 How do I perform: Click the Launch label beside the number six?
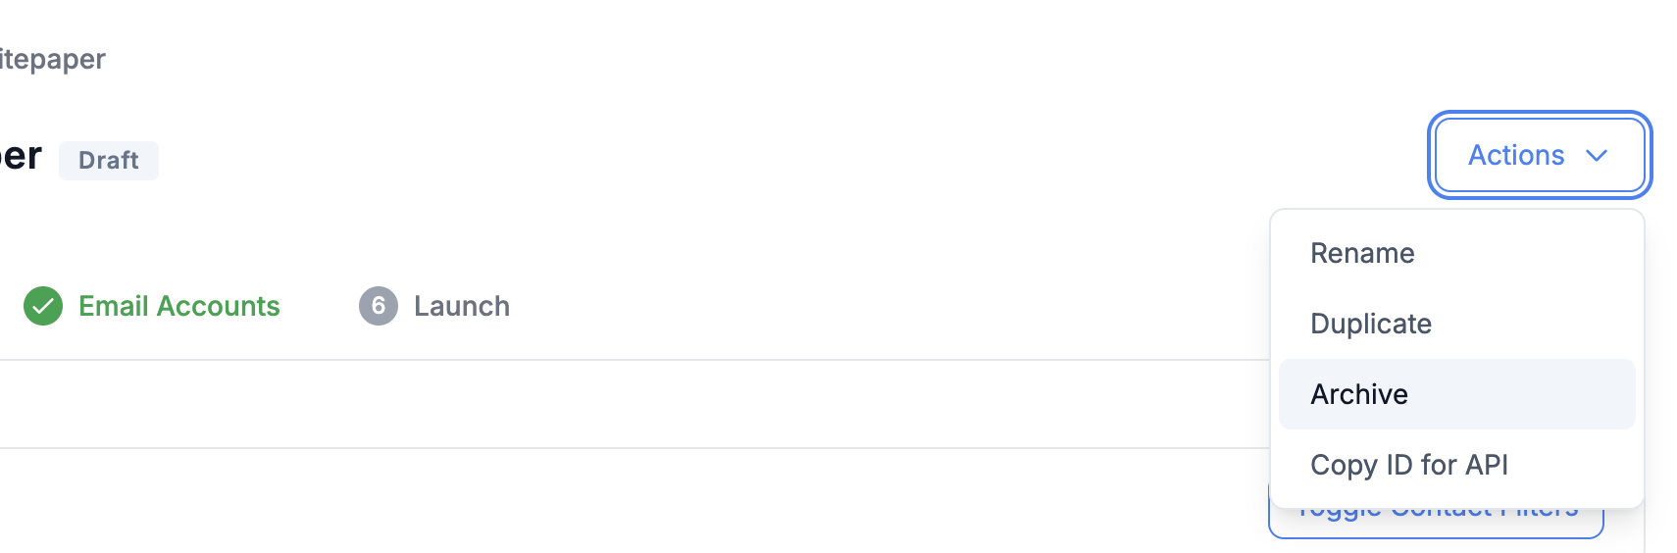click(462, 306)
